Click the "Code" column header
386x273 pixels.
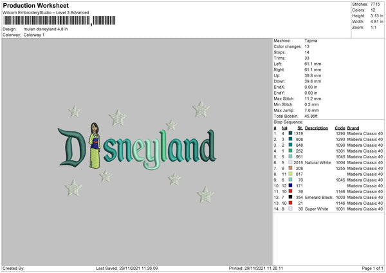(x=340, y=128)
